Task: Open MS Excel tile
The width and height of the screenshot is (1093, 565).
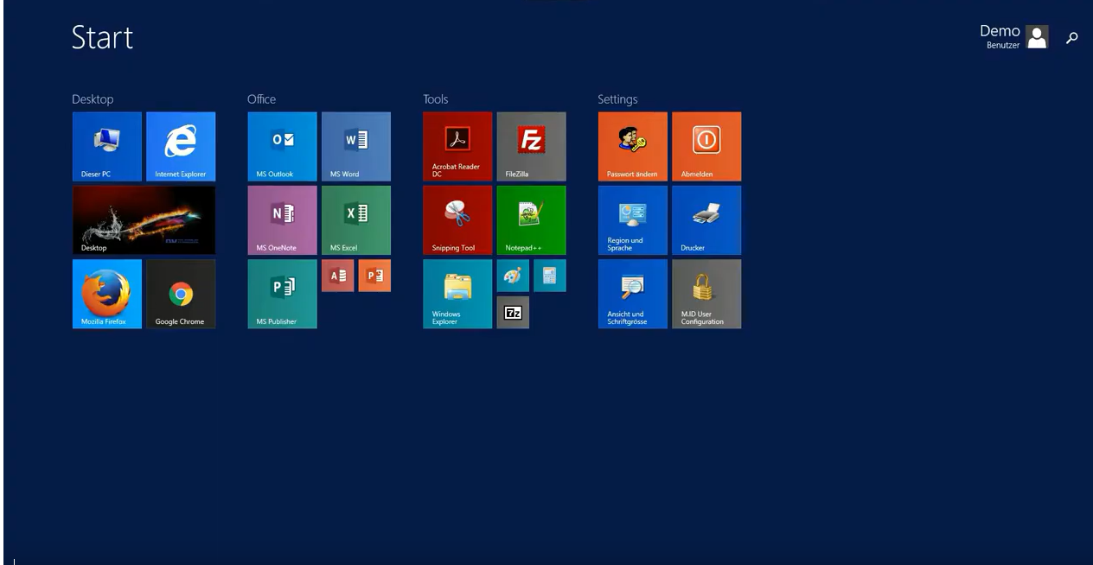Action: [x=355, y=219]
